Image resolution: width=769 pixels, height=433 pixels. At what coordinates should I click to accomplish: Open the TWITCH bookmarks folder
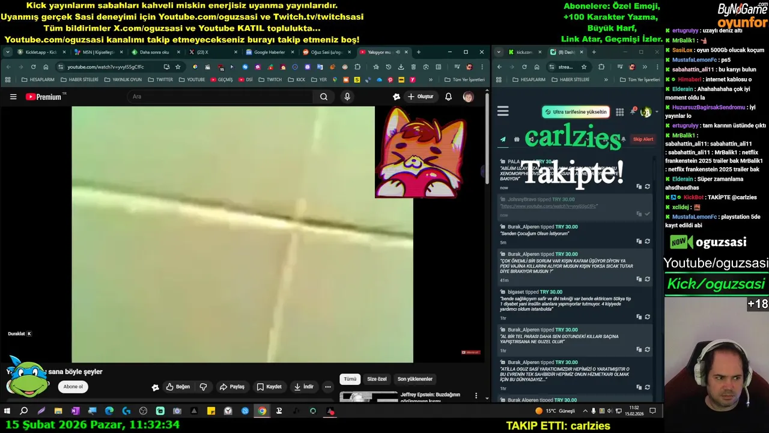[270, 79]
